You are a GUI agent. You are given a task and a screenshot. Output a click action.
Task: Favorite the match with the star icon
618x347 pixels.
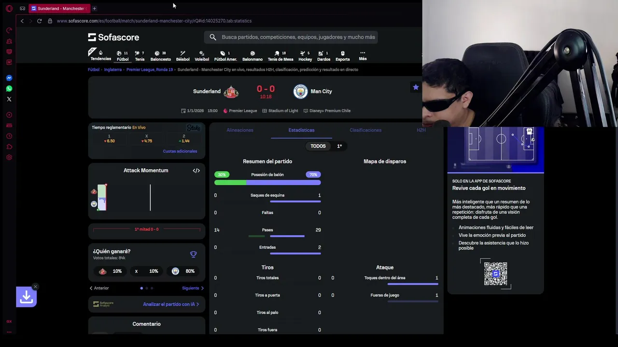click(x=416, y=87)
